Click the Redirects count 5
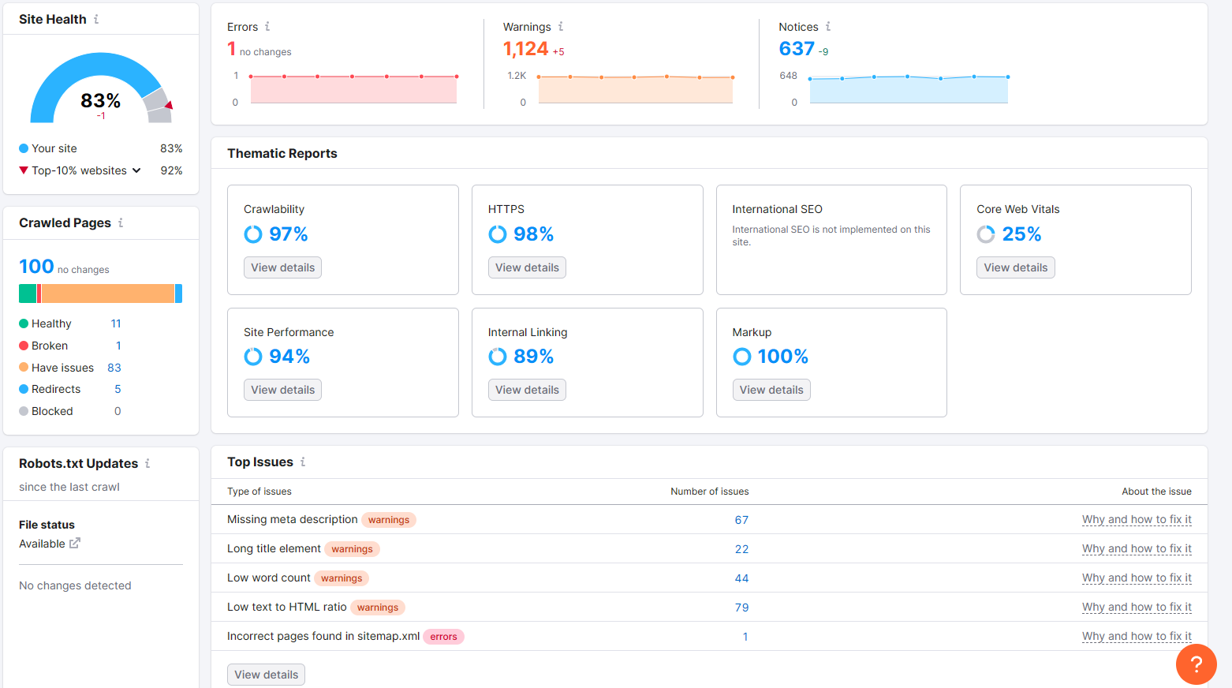The image size is (1232, 688). coord(118,389)
